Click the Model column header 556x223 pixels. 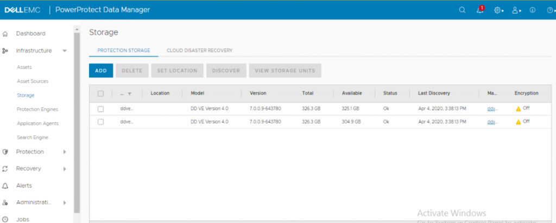pyautogui.click(x=198, y=94)
